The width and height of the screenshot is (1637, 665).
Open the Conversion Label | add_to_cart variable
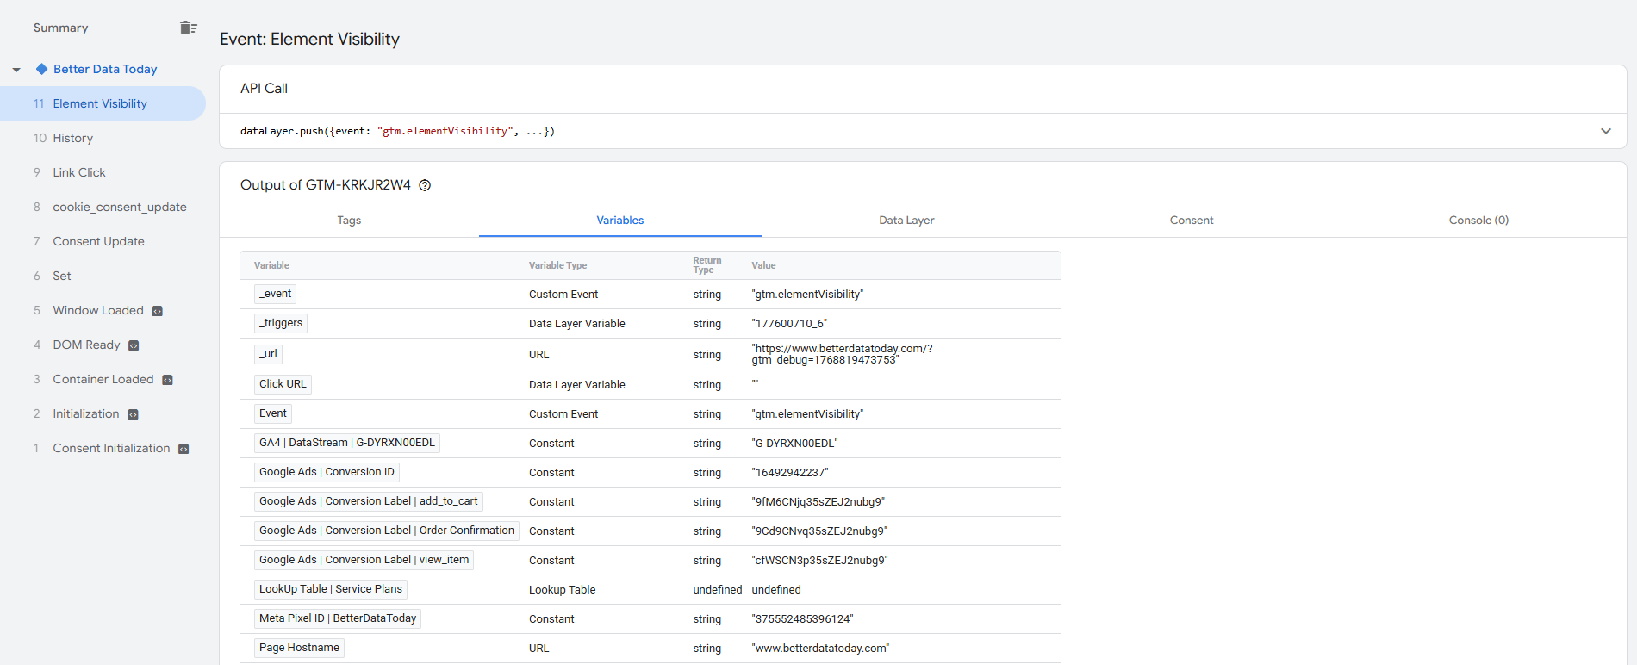(x=369, y=501)
